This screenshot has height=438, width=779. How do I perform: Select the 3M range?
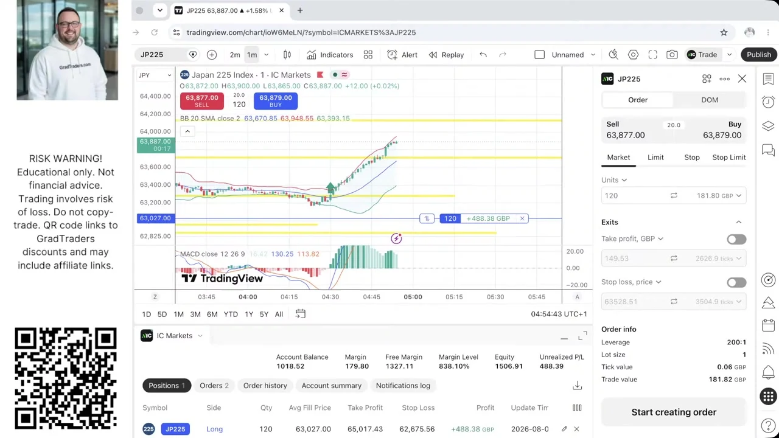point(195,314)
